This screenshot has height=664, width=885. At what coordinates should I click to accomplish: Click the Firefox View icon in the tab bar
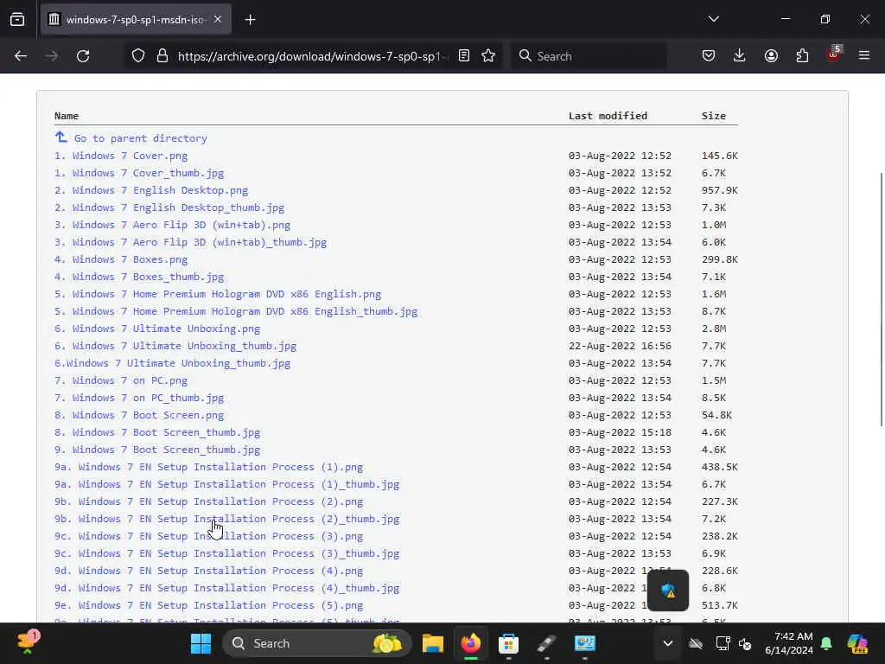[x=17, y=19]
